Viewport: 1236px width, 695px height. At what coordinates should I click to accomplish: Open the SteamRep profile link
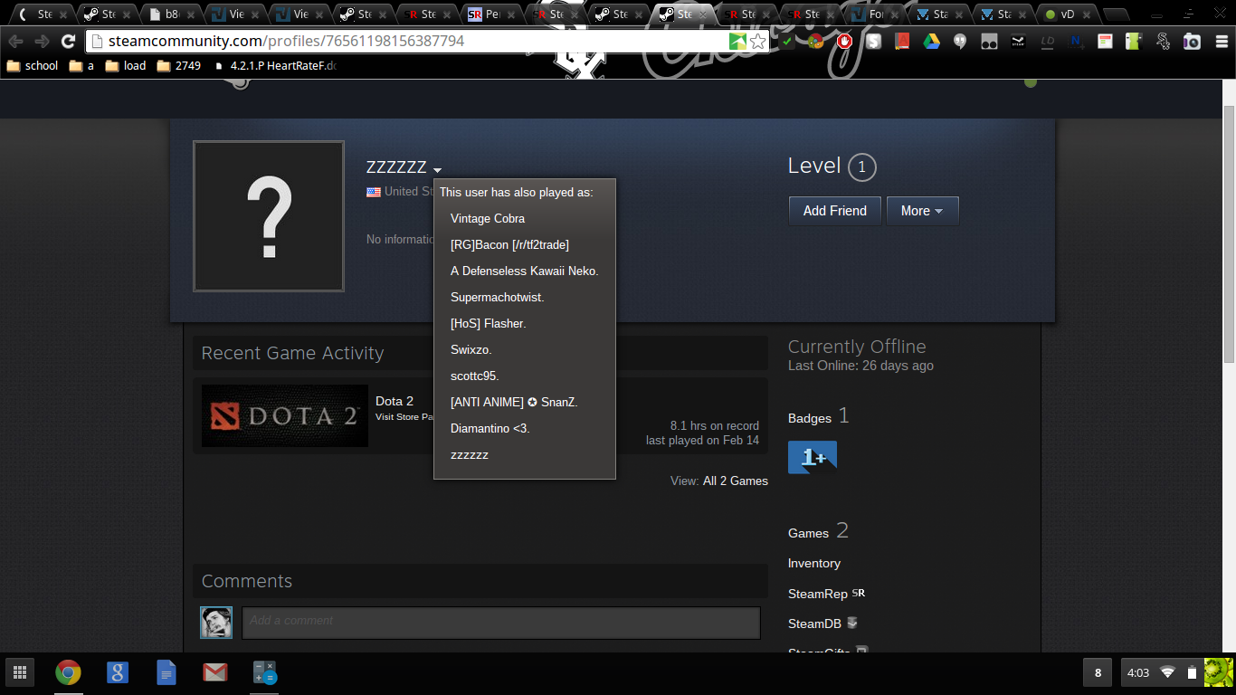(x=818, y=594)
